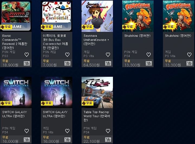Toggle wishlist heart for PS4 Switch Galaxy Ultra
Viewport: 195px width, 144px height.
tap(27, 131)
